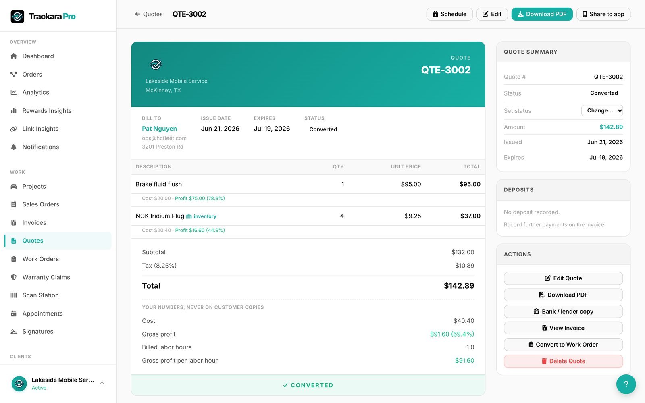The width and height of the screenshot is (645, 403).
Task: Go back to Quotes list link
Action: pyautogui.click(x=149, y=14)
